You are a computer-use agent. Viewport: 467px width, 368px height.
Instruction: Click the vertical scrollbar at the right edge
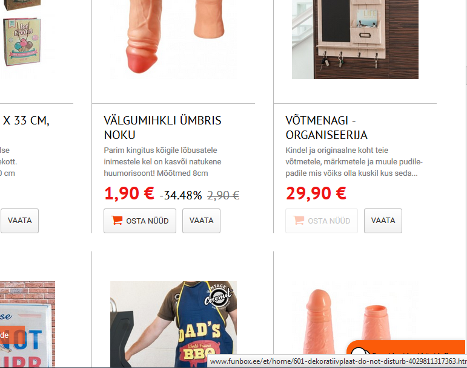[466, 76]
